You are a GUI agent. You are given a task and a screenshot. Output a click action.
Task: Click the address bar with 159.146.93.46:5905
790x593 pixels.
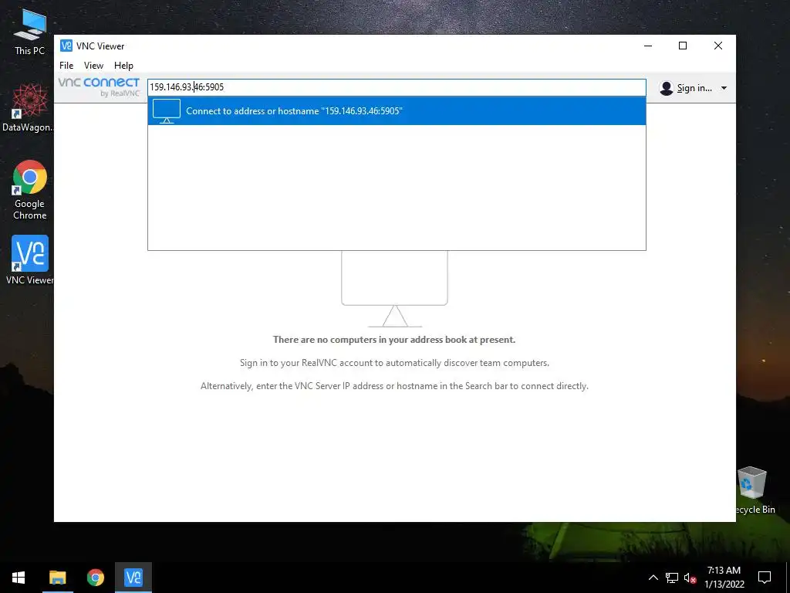pos(397,87)
